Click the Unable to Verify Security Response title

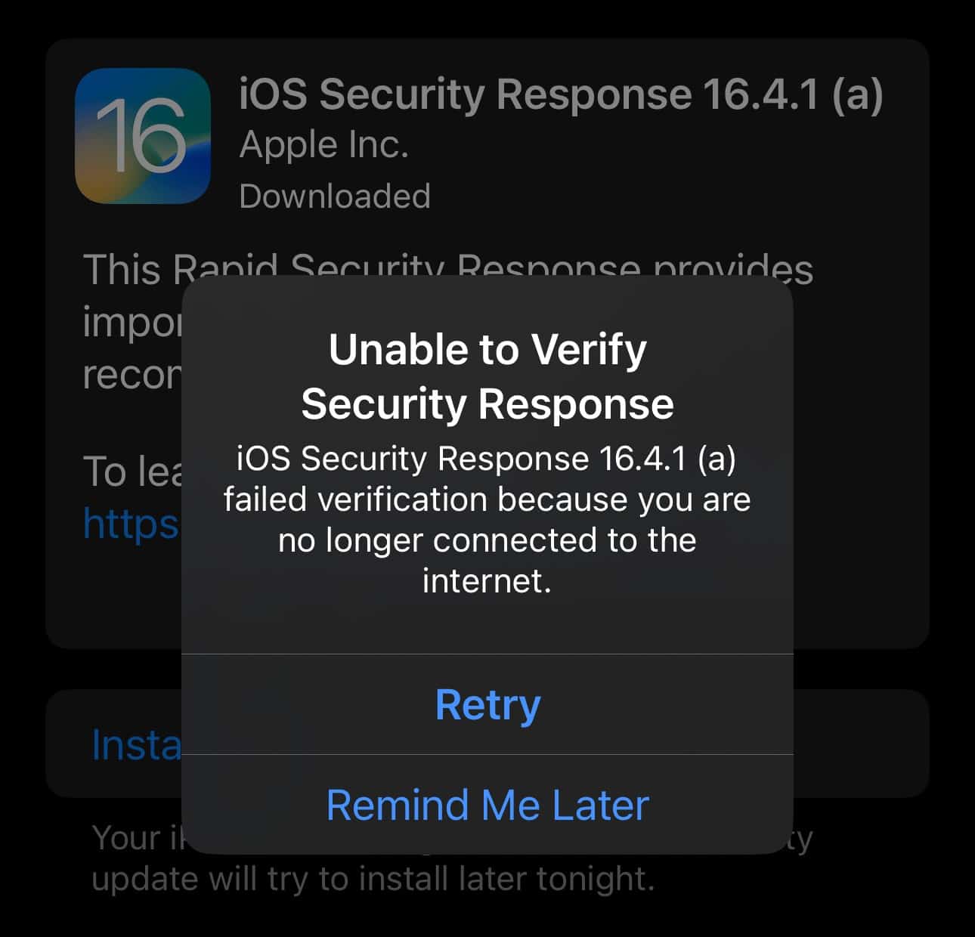[x=487, y=376]
